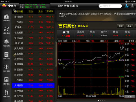Sort the list by the 涨幅% column header

pyautogui.click(x=50, y=11)
